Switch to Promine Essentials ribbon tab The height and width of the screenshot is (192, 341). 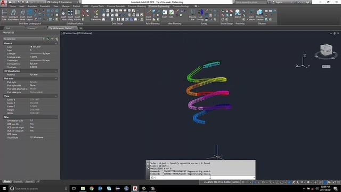click(116, 6)
